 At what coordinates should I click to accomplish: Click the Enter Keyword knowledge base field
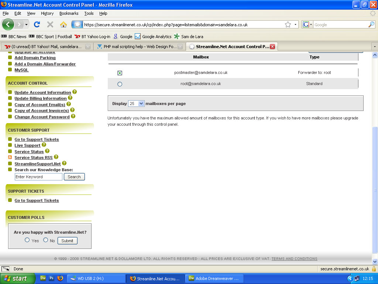pyautogui.click(x=38, y=177)
